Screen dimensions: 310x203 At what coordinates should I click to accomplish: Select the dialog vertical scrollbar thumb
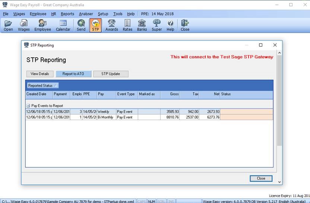tap(279, 101)
